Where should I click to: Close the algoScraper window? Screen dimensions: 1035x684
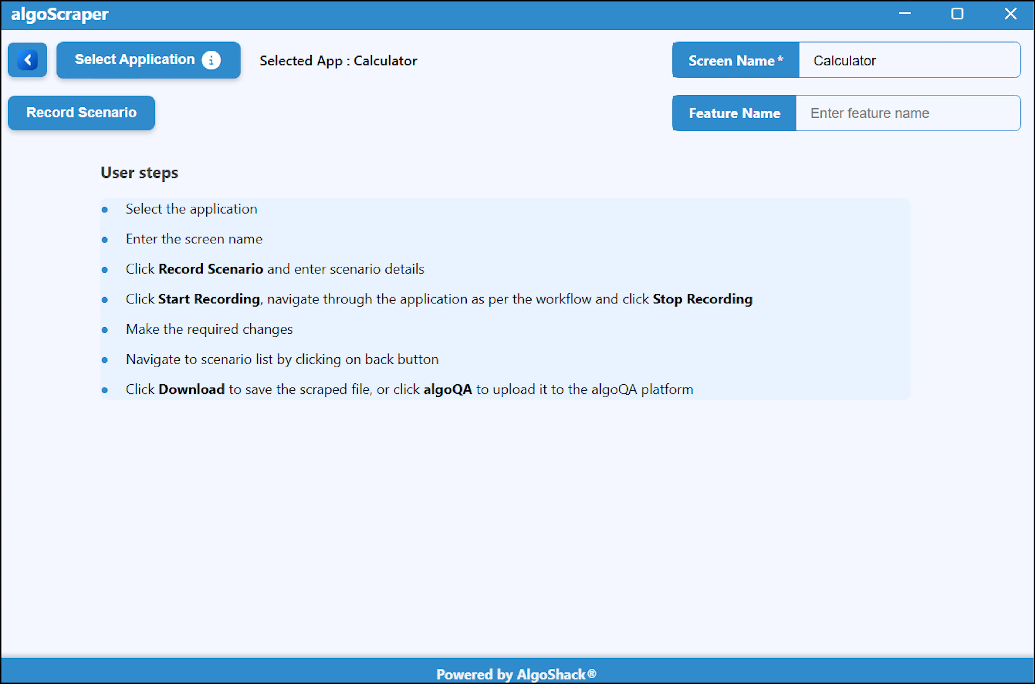pyautogui.click(x=1010, y=13)
